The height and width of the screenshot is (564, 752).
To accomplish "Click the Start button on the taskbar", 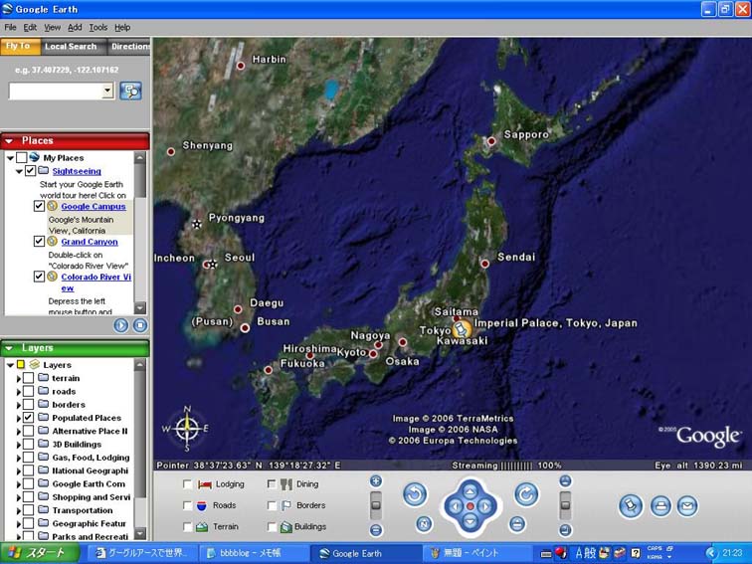I will 40,553.
